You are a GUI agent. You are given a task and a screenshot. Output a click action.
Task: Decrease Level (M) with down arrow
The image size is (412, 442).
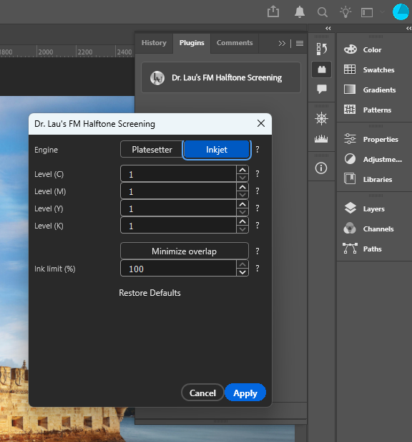point(242,195)
